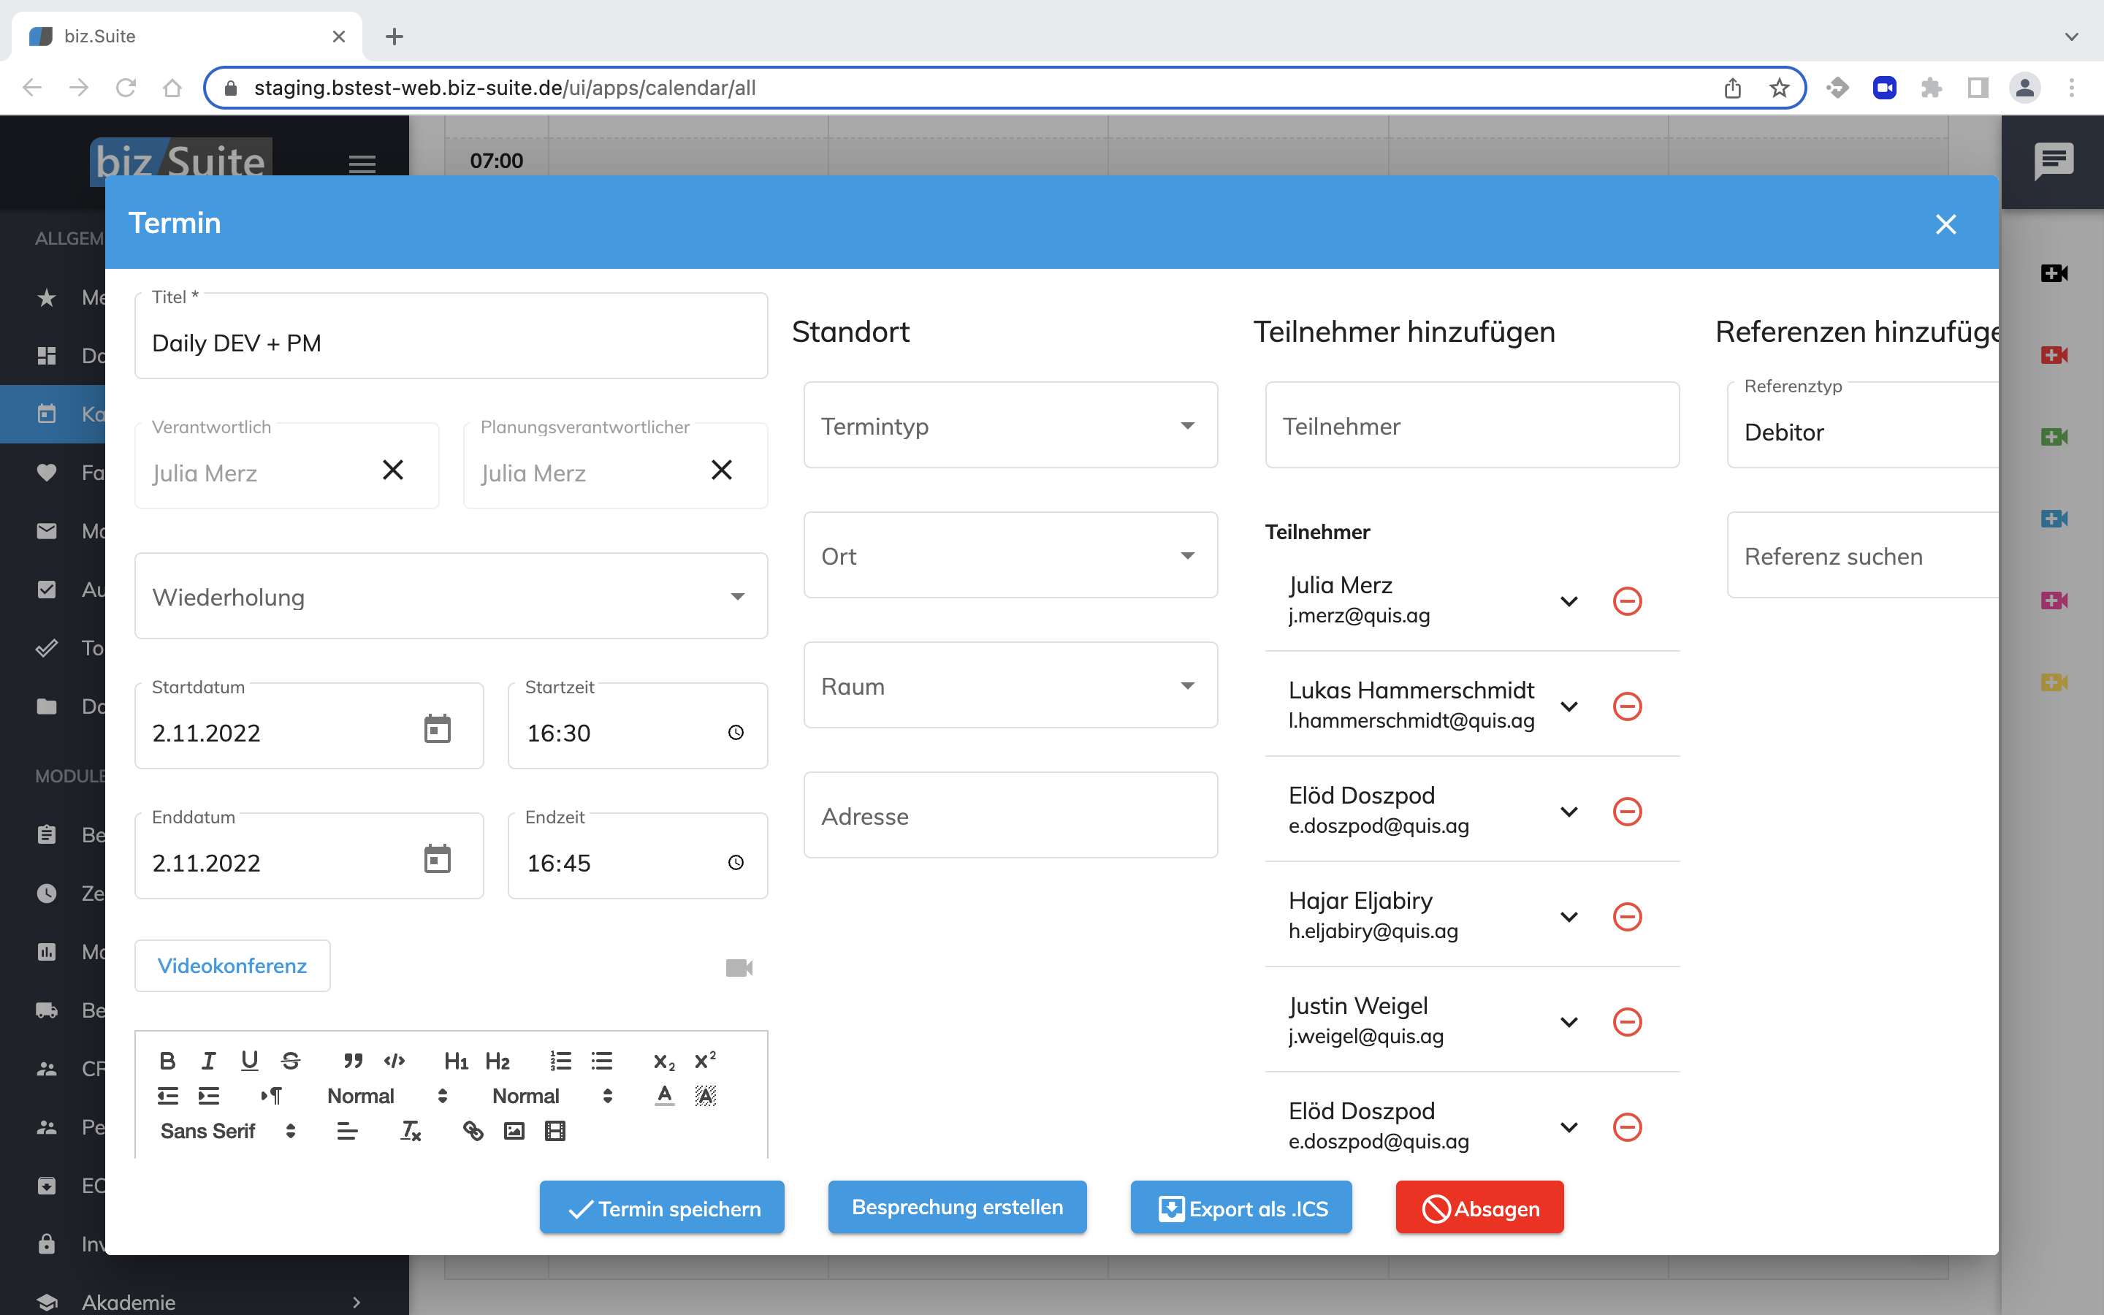This screenshot has height=1315, width=2104.
Task: Close the Termin dialog
Action: (x=1945, y=224)
